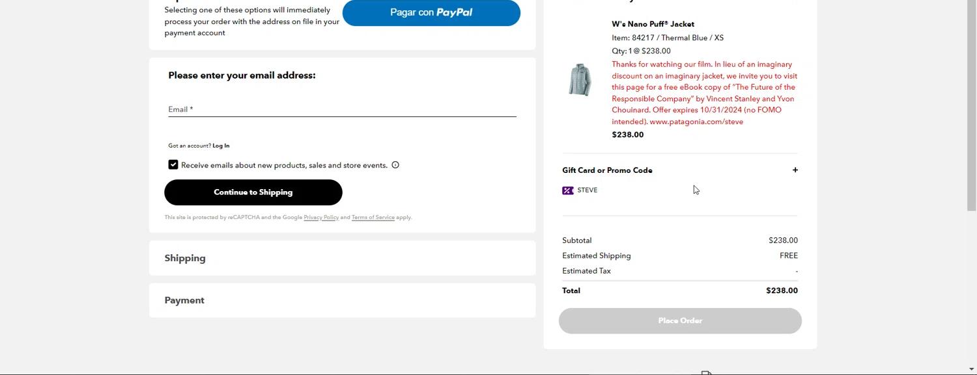This screenshot has height=375, width=977.
Task: Expand the Payment section
Action: [184, 300]
